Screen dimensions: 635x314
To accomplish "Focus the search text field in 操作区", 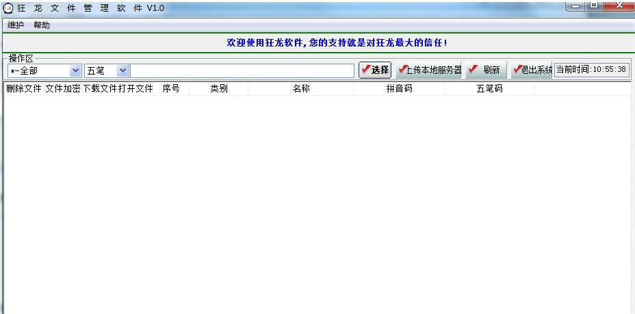I will [242, 70].
